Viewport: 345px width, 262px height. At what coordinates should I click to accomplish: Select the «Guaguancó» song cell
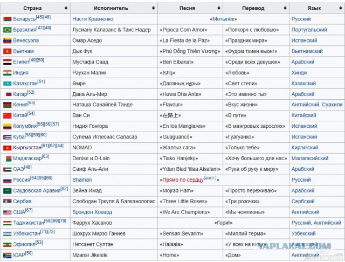(x=190, y=137)
